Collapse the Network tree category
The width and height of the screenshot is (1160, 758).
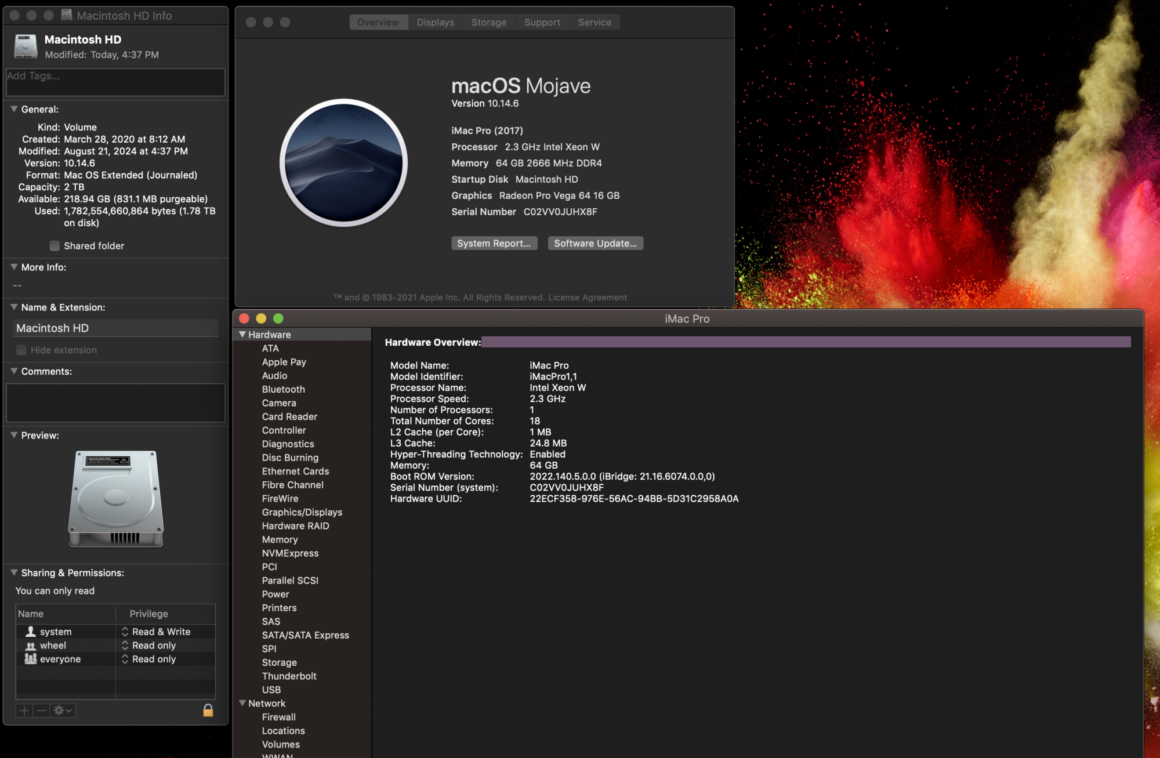[242, 703]
